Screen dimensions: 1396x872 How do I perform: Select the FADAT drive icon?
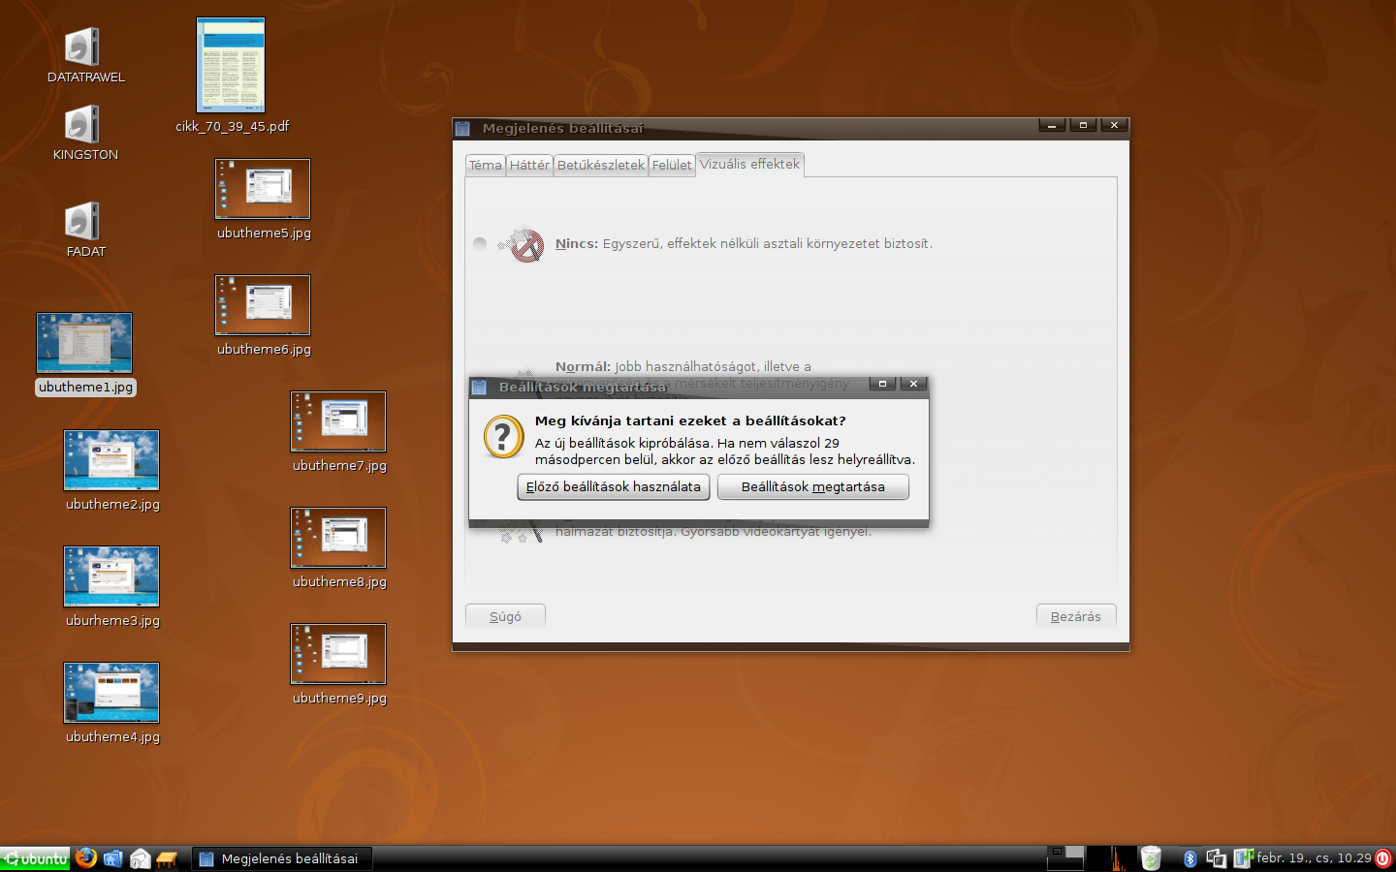82,221
